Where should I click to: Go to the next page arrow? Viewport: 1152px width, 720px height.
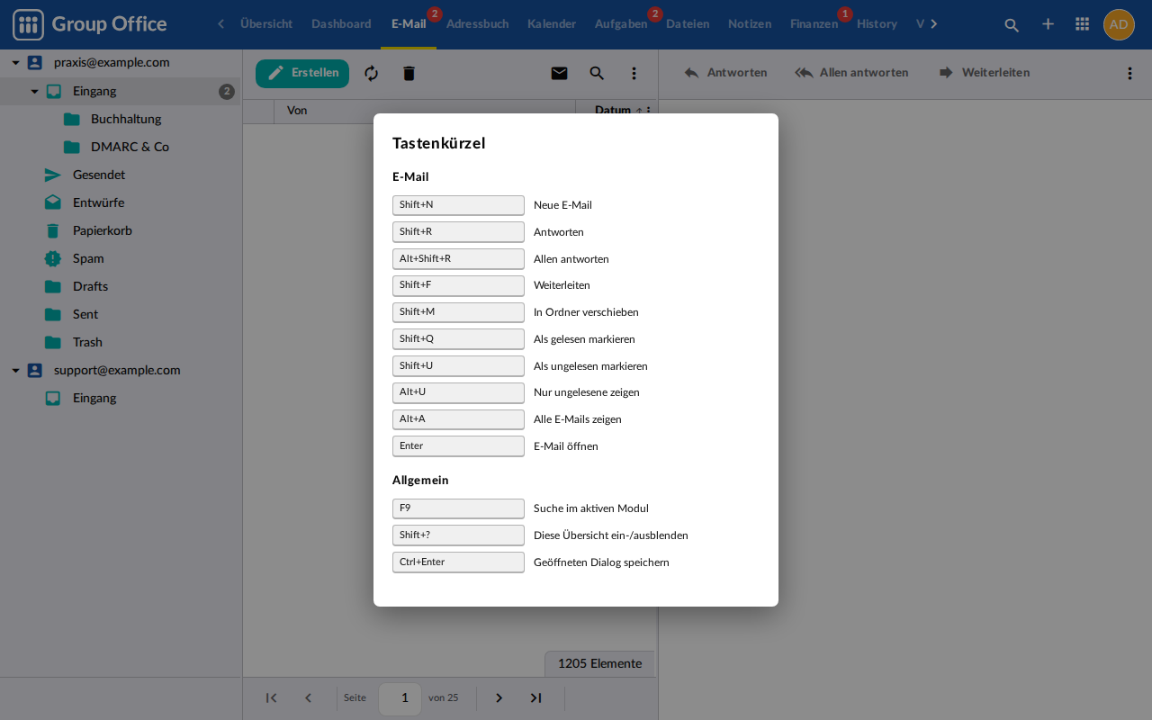tap(499, 697)
